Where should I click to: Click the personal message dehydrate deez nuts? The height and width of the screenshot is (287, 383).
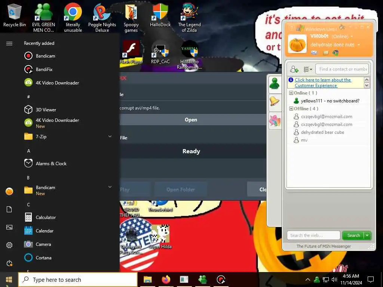click(332, 45)
